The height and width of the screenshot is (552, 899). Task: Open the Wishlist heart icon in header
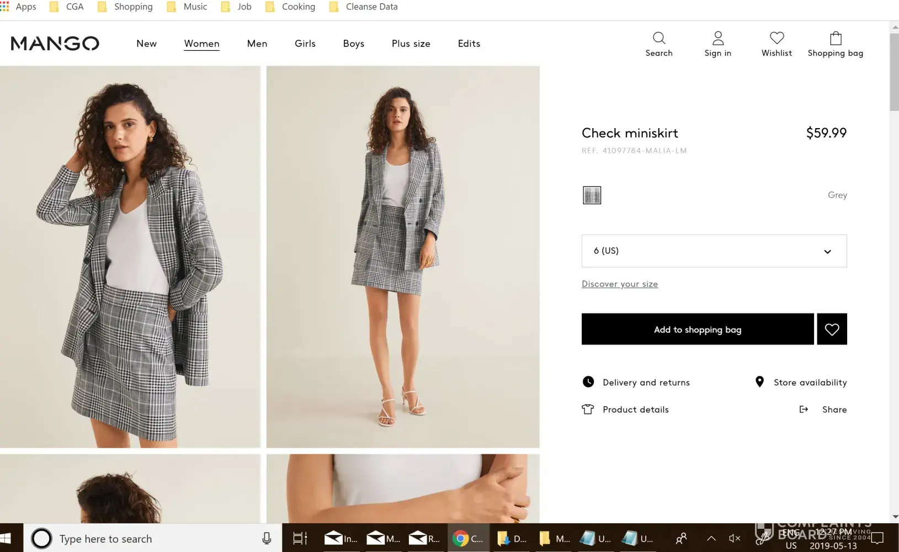[x=777, y=38]
